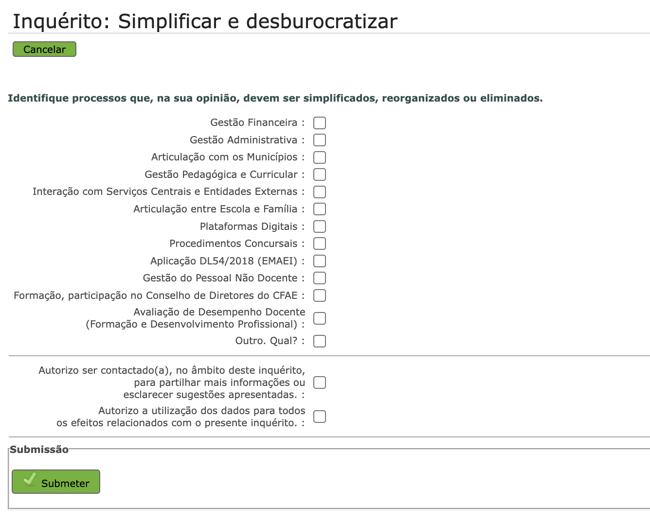Enable the Plataformas Digitais checkbox
Screen dimensions: 650x521
(x=320, y=226)
